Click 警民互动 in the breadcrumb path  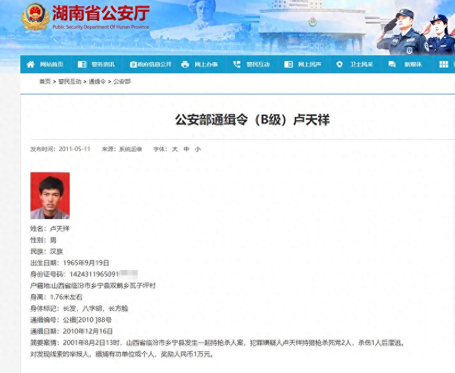pos(71,82)
